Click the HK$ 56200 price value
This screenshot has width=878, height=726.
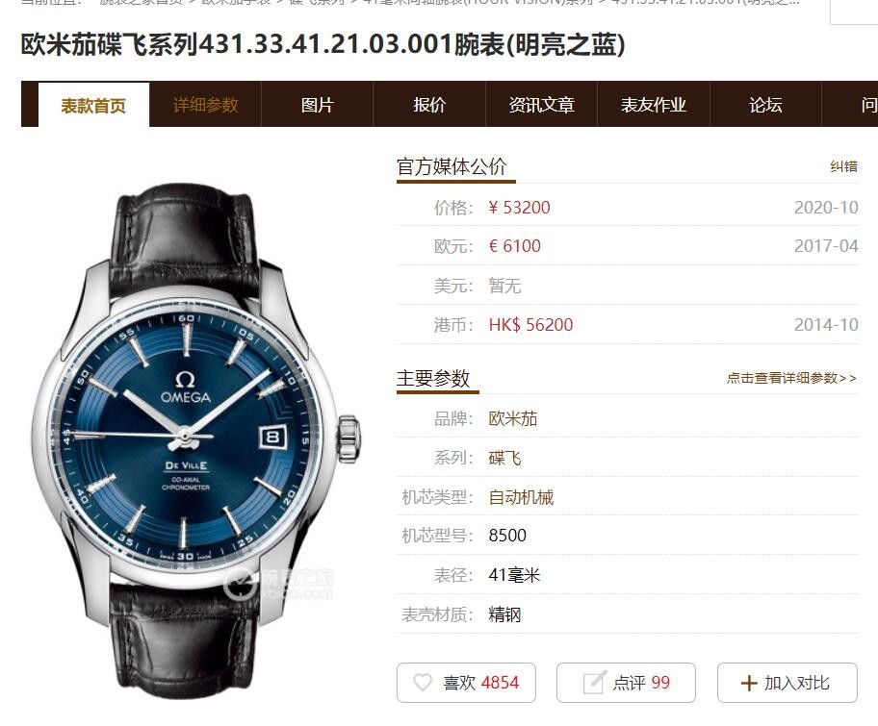point(530,324)
